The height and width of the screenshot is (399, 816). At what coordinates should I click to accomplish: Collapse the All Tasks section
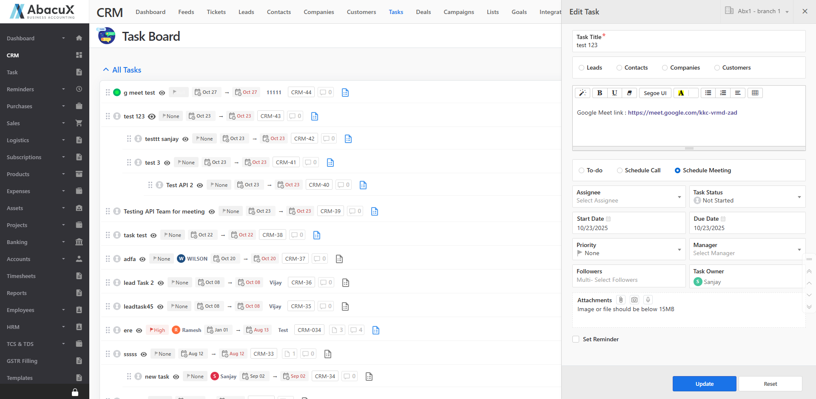[106, 70]
